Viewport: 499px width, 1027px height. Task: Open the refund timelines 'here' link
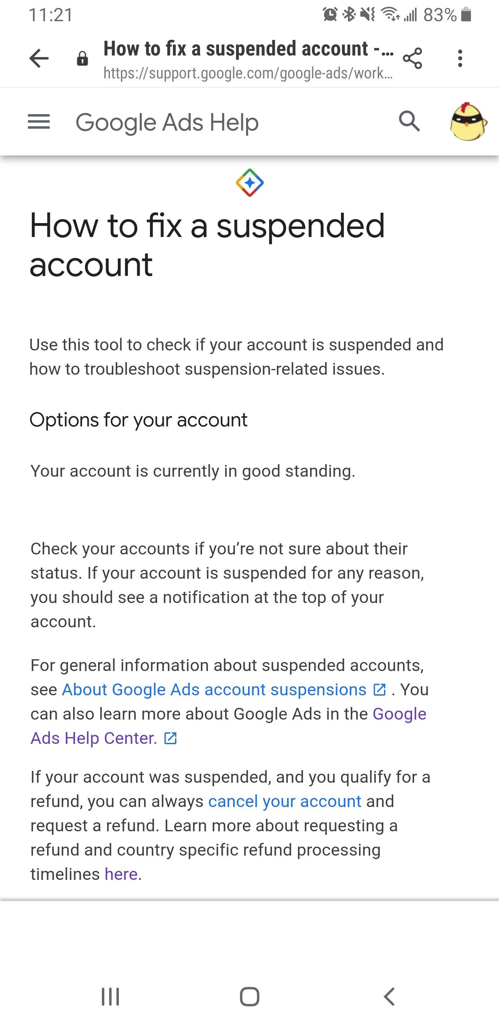tap(121, 874)
